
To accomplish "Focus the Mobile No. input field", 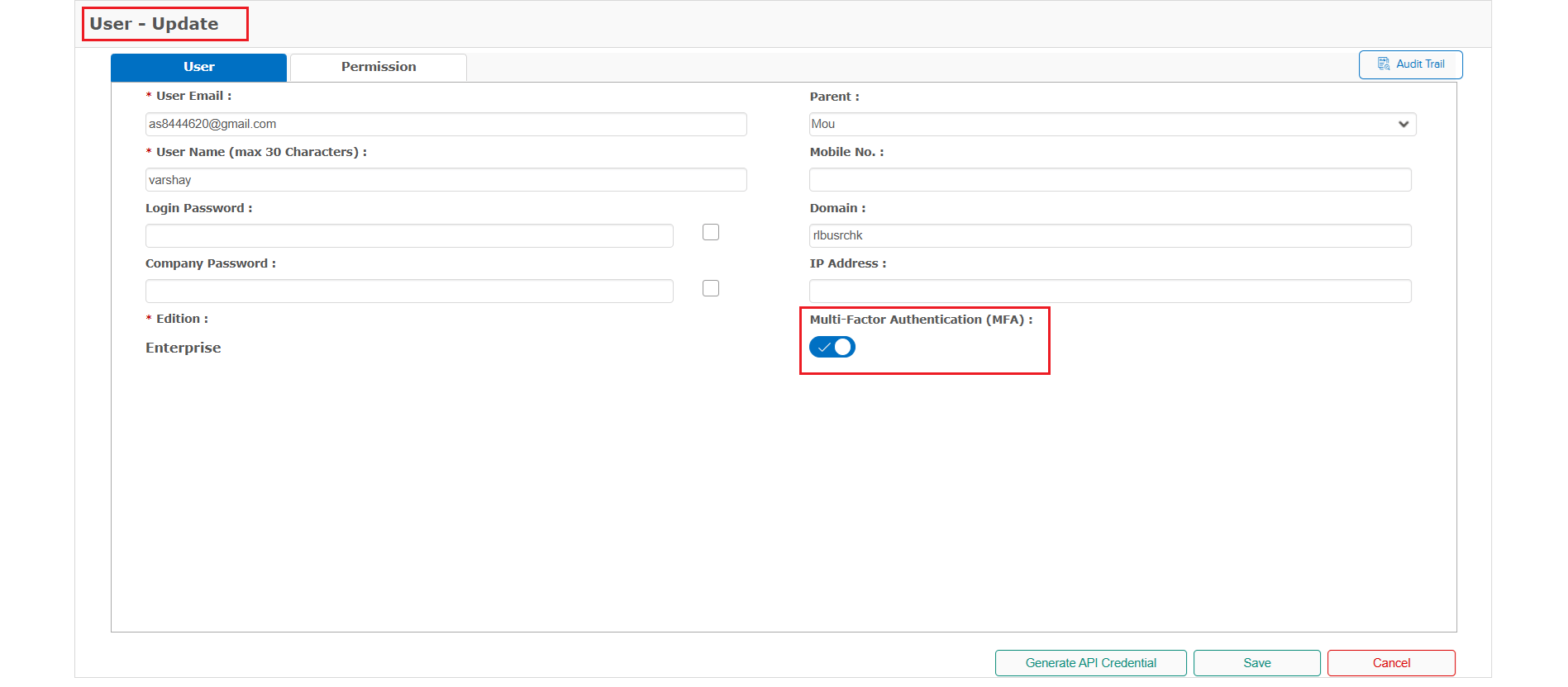I will 1110,180.
